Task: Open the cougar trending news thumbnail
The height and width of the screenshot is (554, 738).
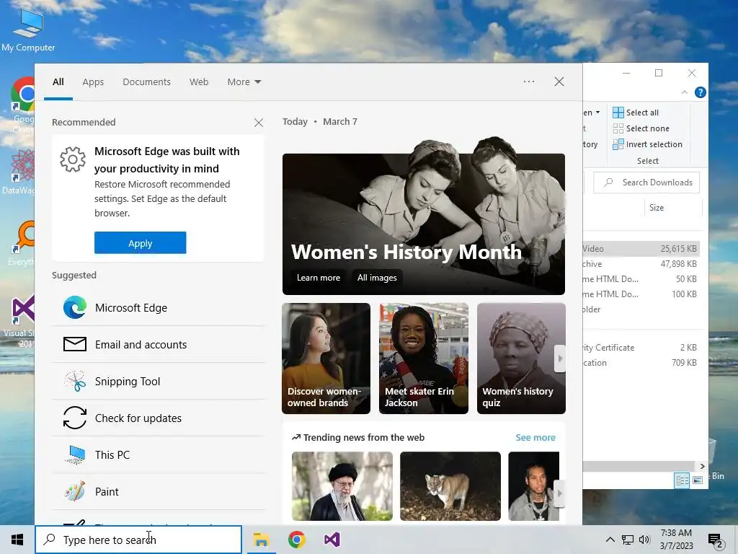Action: 450,486
